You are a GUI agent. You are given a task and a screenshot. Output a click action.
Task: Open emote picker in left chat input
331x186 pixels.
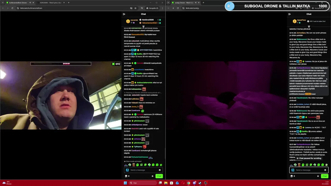click(160, 170)
